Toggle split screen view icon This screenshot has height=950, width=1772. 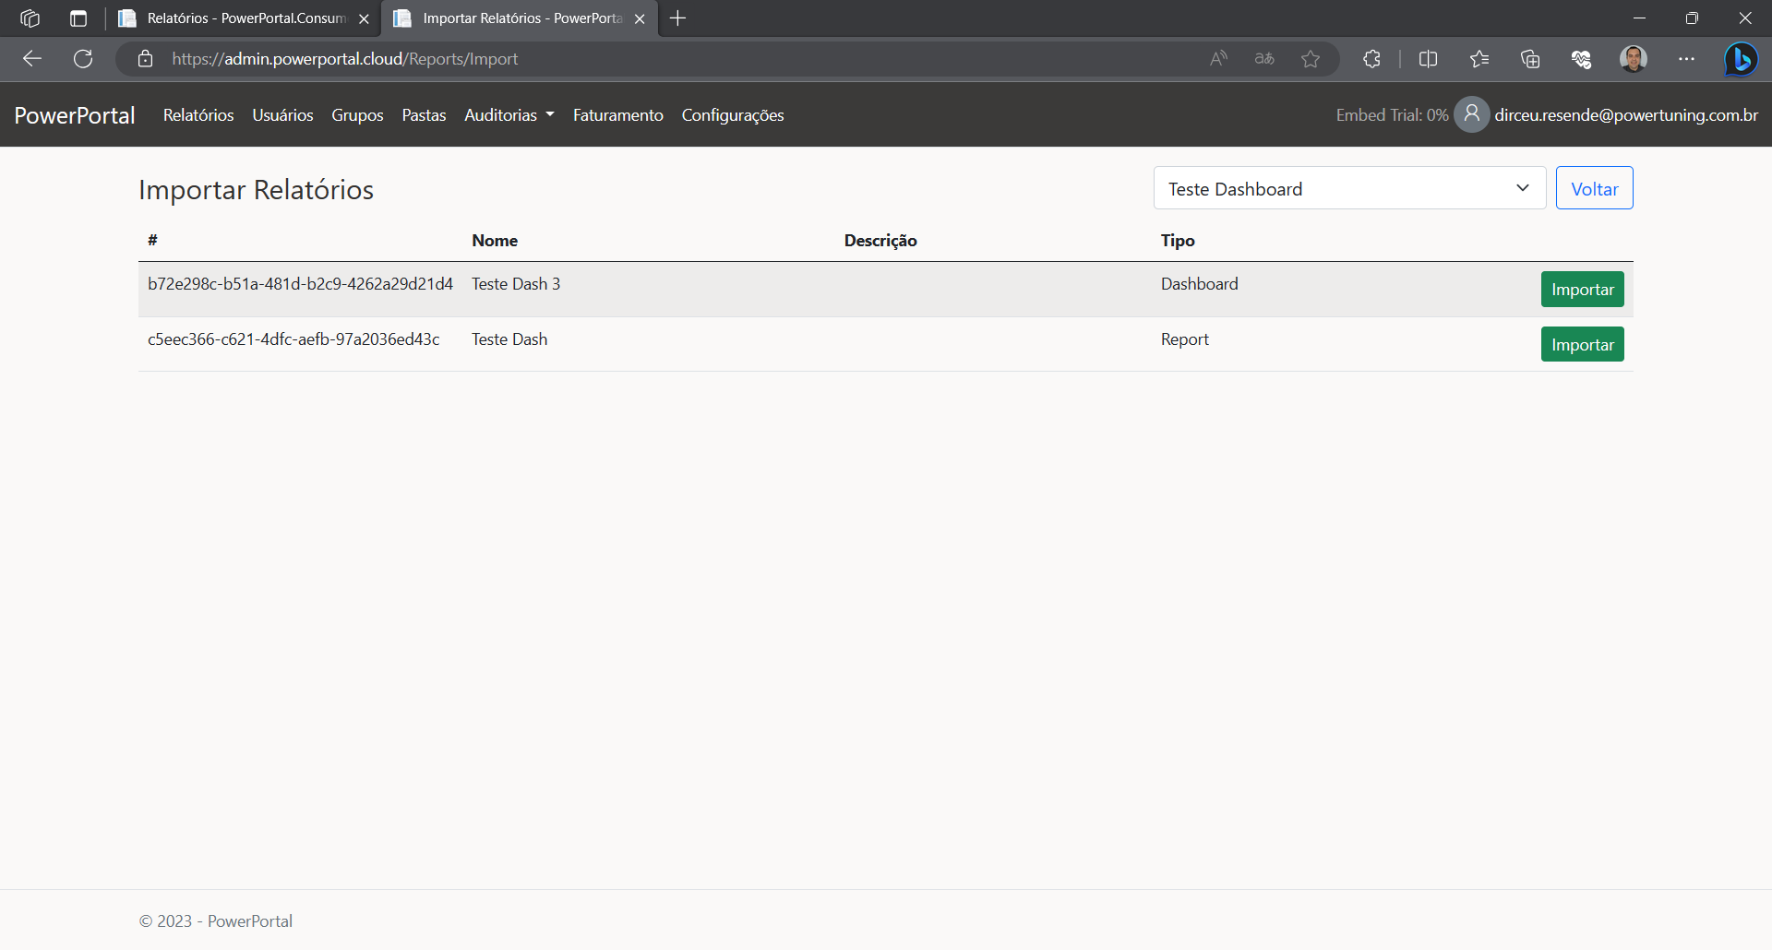1428,59
